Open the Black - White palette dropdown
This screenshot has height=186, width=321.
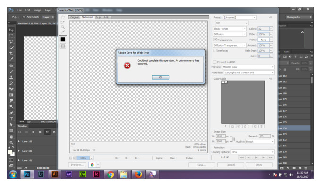pyautogui.click(x=229, y=29)
